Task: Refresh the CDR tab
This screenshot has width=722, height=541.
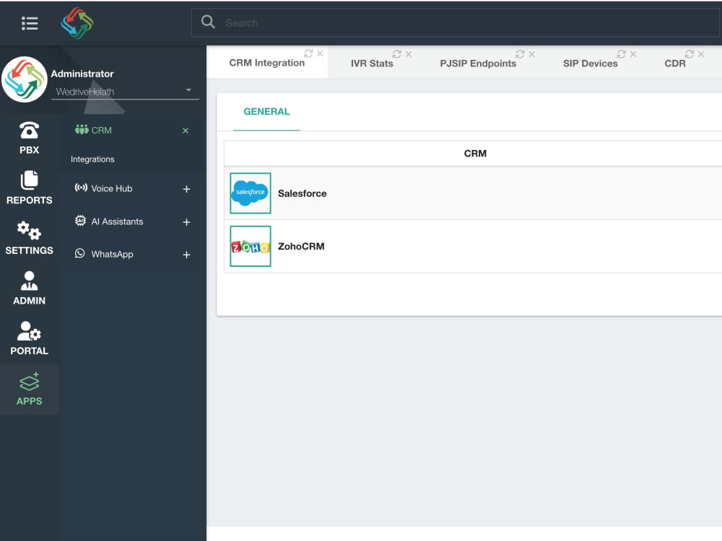Action: click(690, 54)
